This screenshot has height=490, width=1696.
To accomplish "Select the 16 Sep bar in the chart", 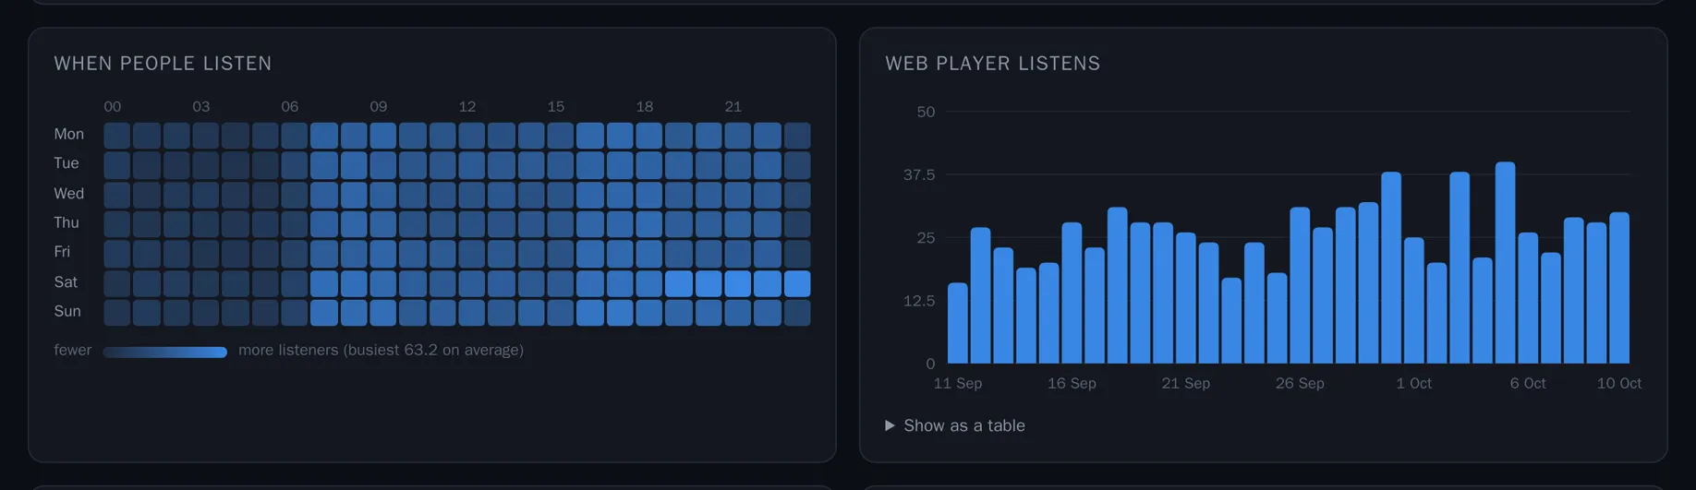I will [1072, 293].
